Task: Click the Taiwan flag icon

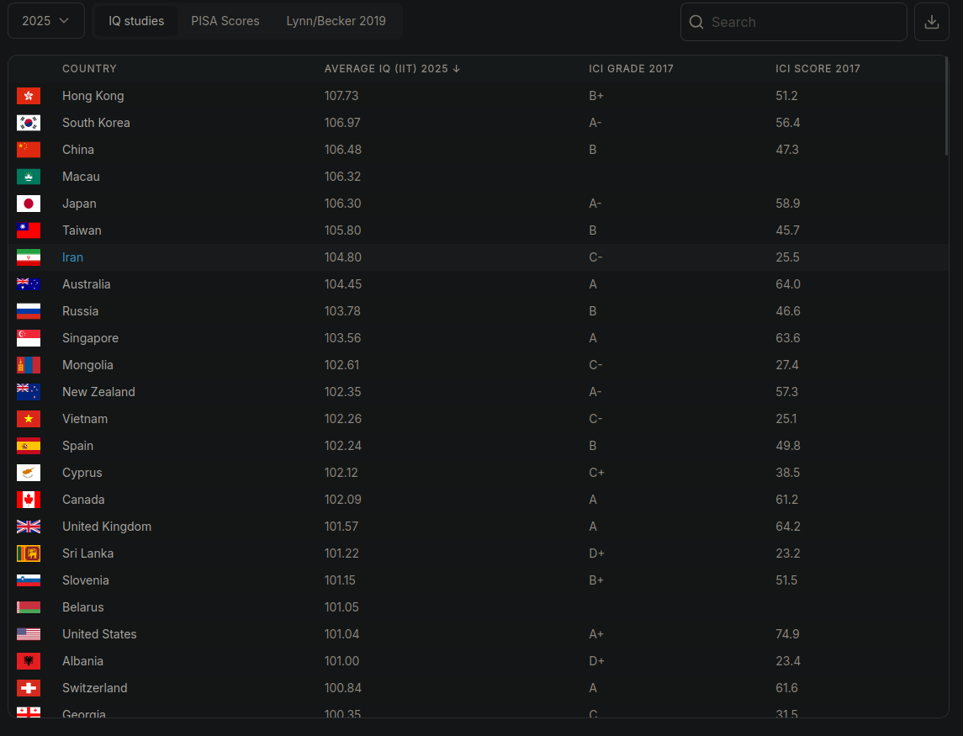Action: click(29, 230)
